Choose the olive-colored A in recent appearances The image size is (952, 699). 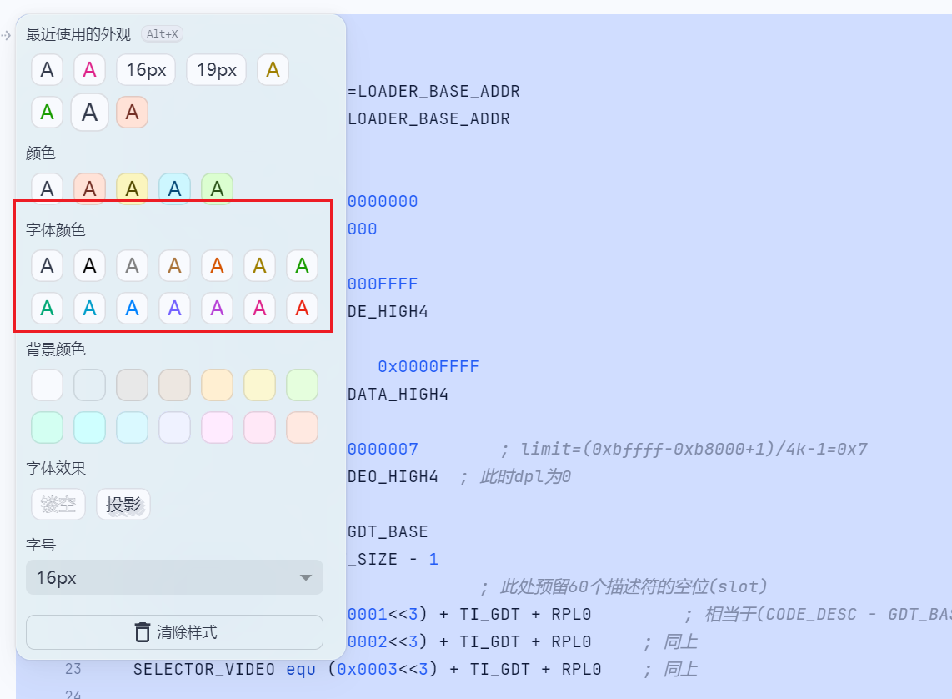[x=273, y=70]
